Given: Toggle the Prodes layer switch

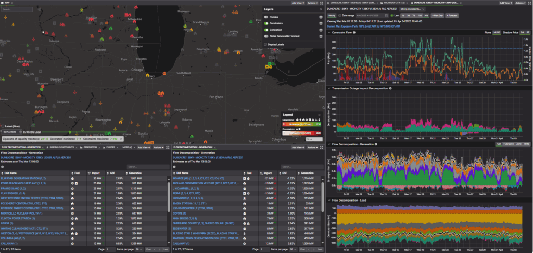Looking at the screenshot, I should pyautogui.click(x=266, y=17).
